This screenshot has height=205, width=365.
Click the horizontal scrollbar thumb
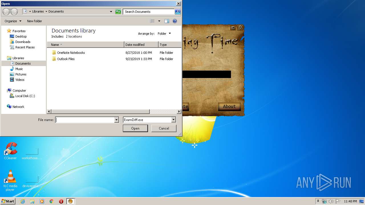(100, 112)
